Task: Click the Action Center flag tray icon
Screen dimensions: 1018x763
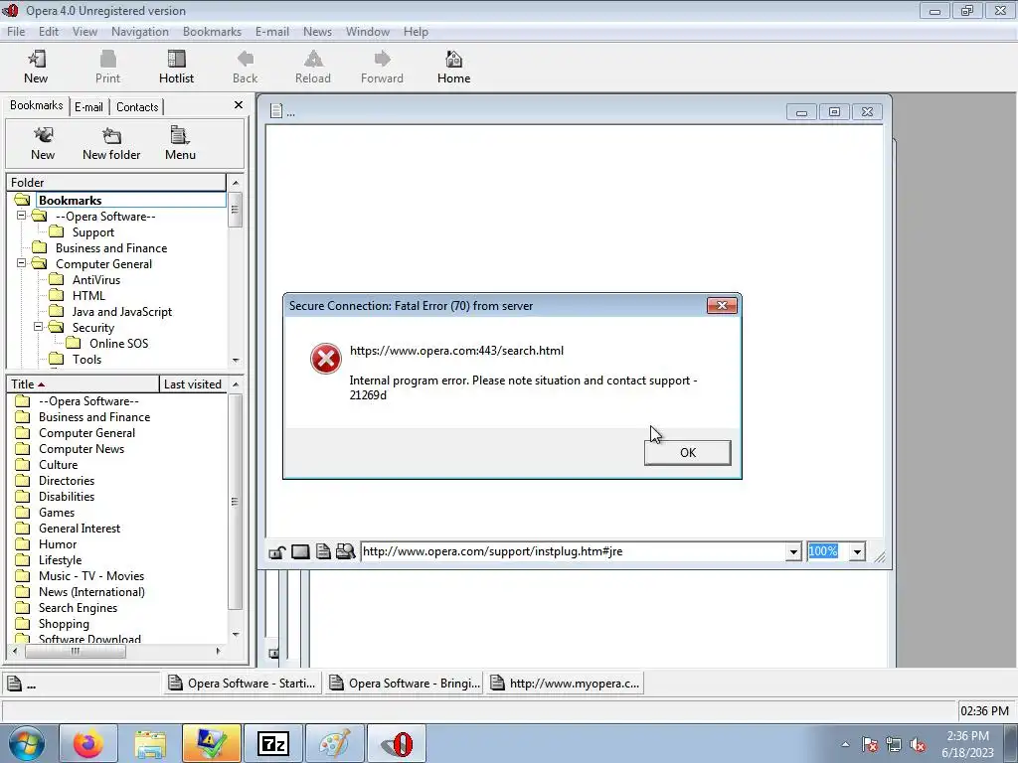Action: [x=870, y=745]
